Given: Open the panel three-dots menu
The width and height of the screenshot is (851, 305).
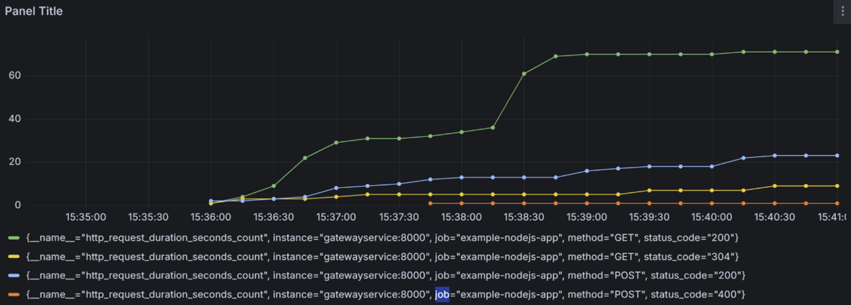Looking at the screenshot, I should [842, 11].
